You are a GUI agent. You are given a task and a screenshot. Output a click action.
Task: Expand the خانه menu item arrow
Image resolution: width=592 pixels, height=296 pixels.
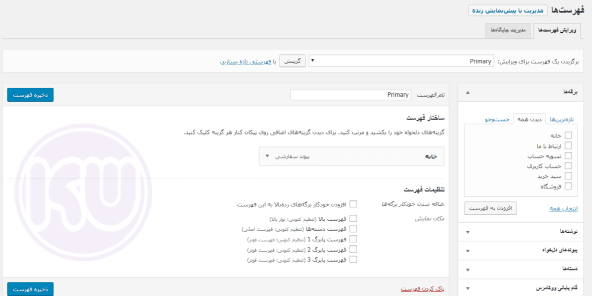(267, 156)
